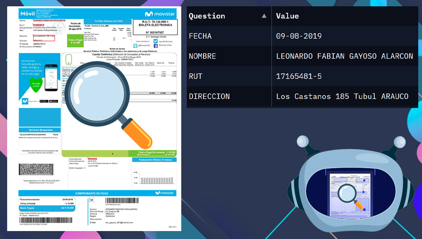
Task: Select the value 09-08-2019
Action: pos(299,36)
